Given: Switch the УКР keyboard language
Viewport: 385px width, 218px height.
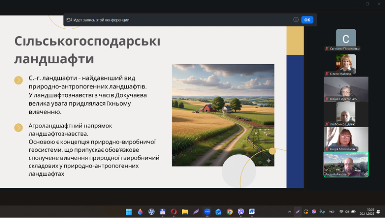Looking at the screenshot, I should pos(332,212).
